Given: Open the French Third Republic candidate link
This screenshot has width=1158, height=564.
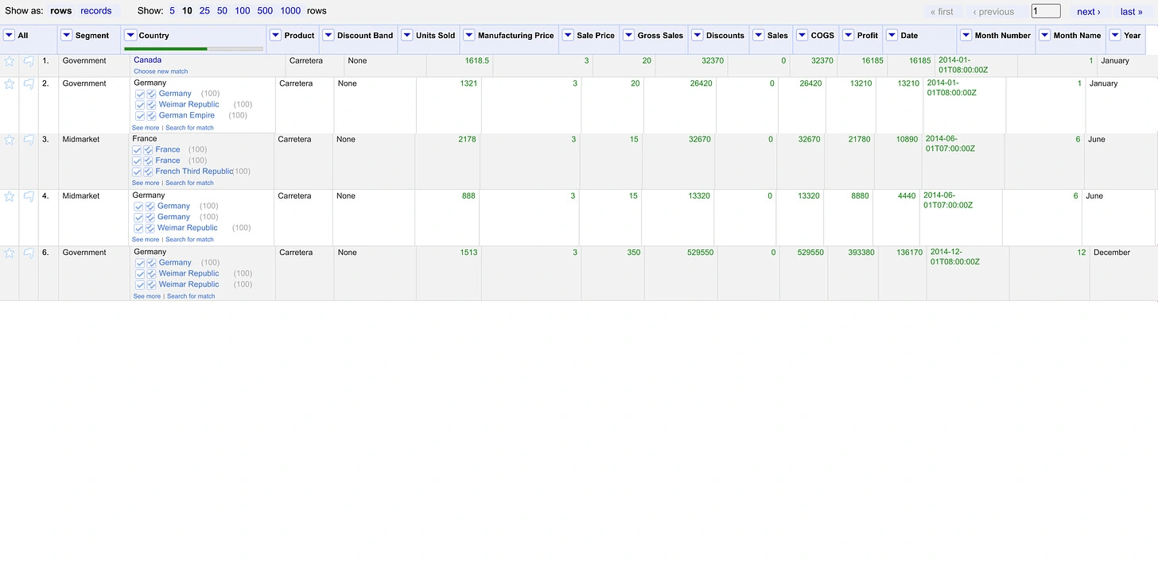Looking at the screenshot, I should 194,172.
